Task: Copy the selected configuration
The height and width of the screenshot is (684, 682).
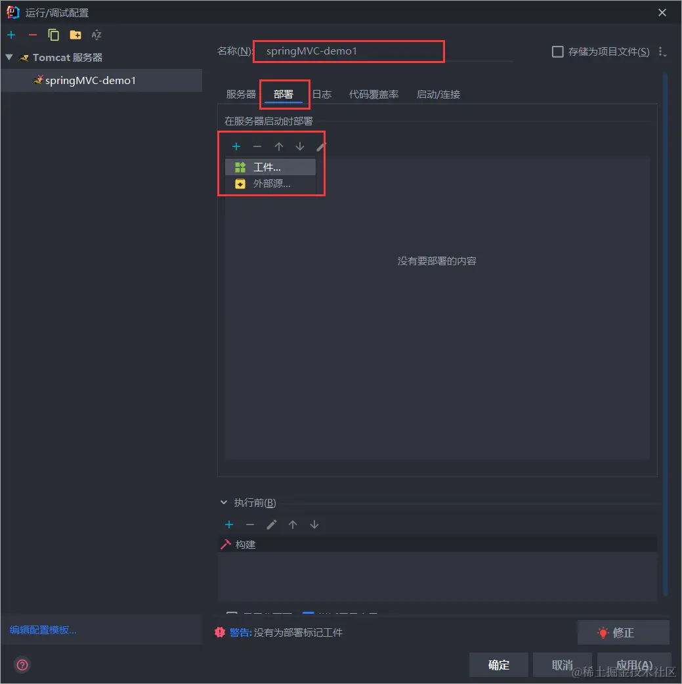Action: pyautogui.click(x=53, y=35)
